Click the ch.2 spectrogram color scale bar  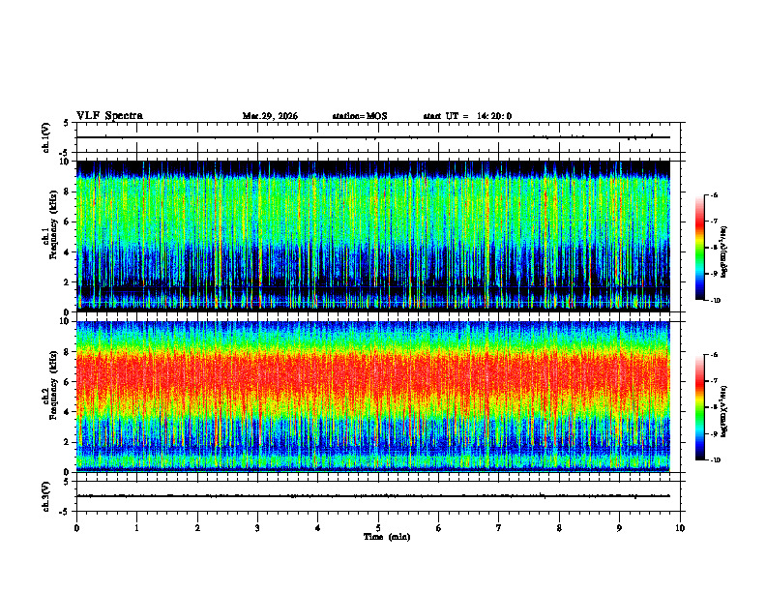point(699,407)
